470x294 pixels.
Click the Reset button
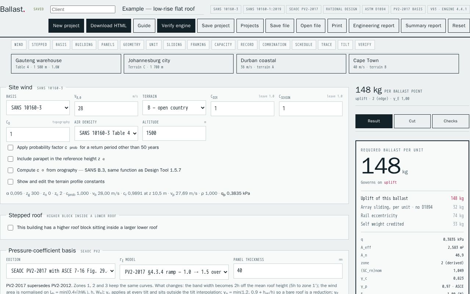click(459, 26)
